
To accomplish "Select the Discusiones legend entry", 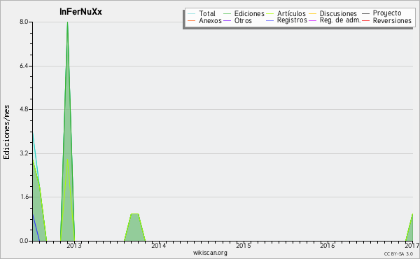I will (338, 13).
